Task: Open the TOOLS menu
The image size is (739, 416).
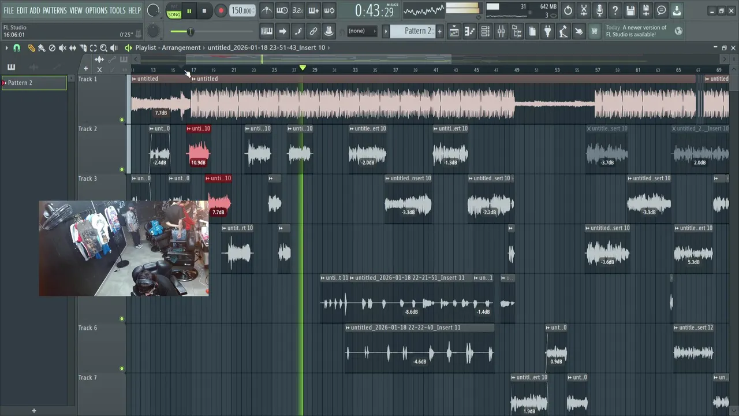Action: 117,10
